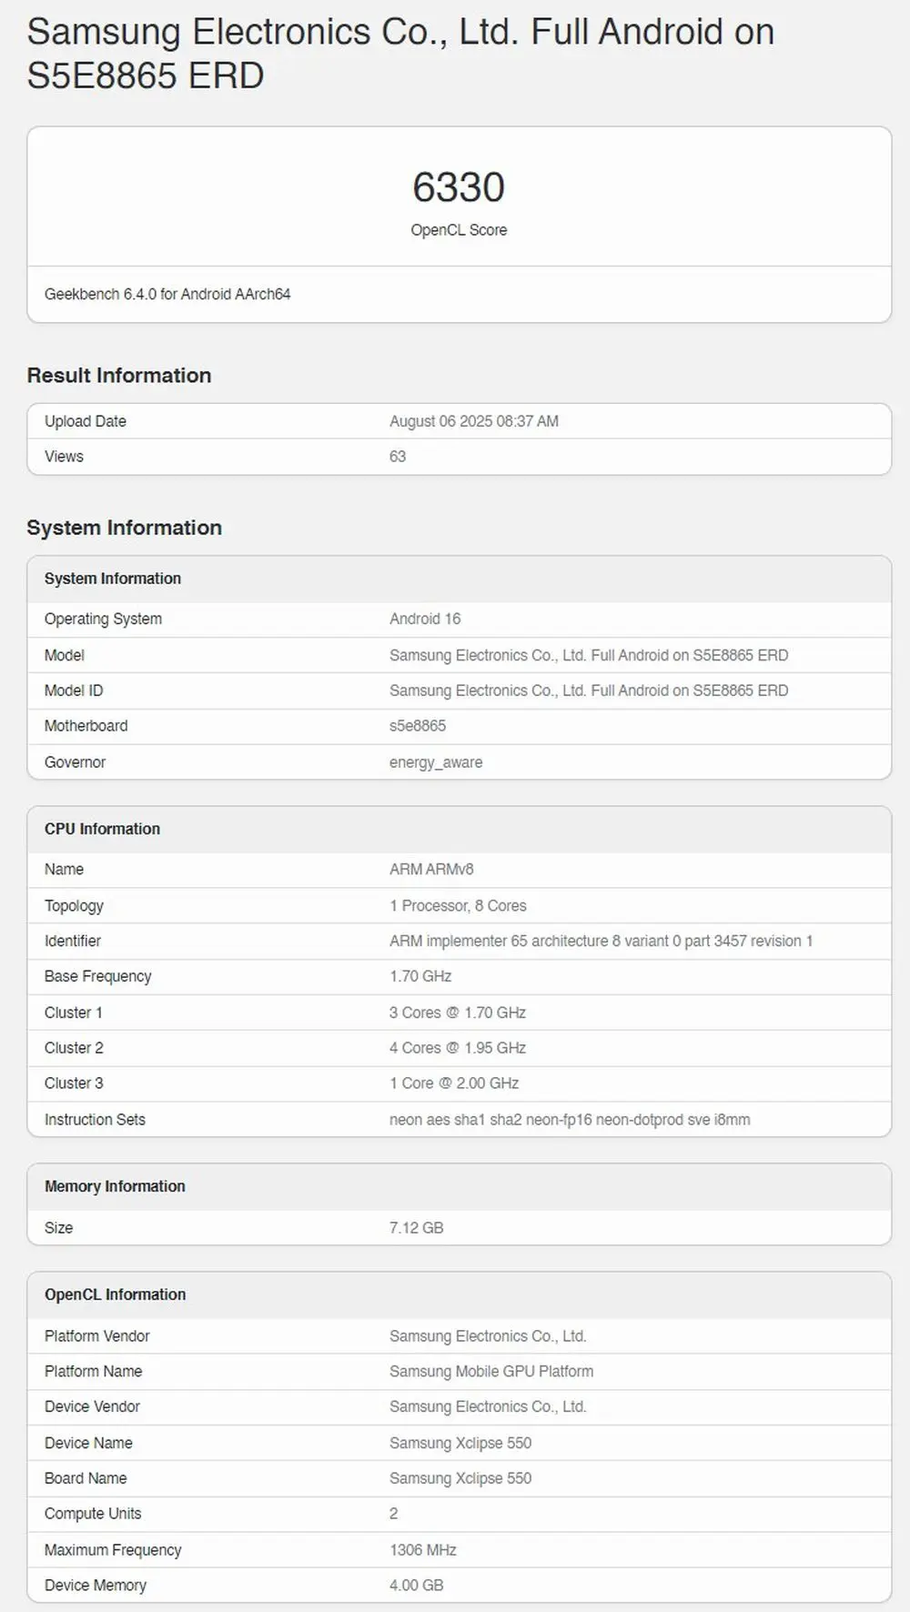Click the Memory Size value 7.12 GB

pyautogui.click(x=416, y=1227)
